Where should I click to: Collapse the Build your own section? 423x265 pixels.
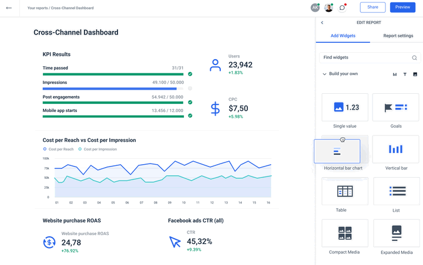tap(324, 74)
